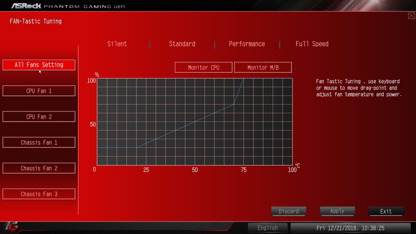416x234 pixels.
Task: Select CPU Fan 1 for tuning
Action: (x=39, y=91)
